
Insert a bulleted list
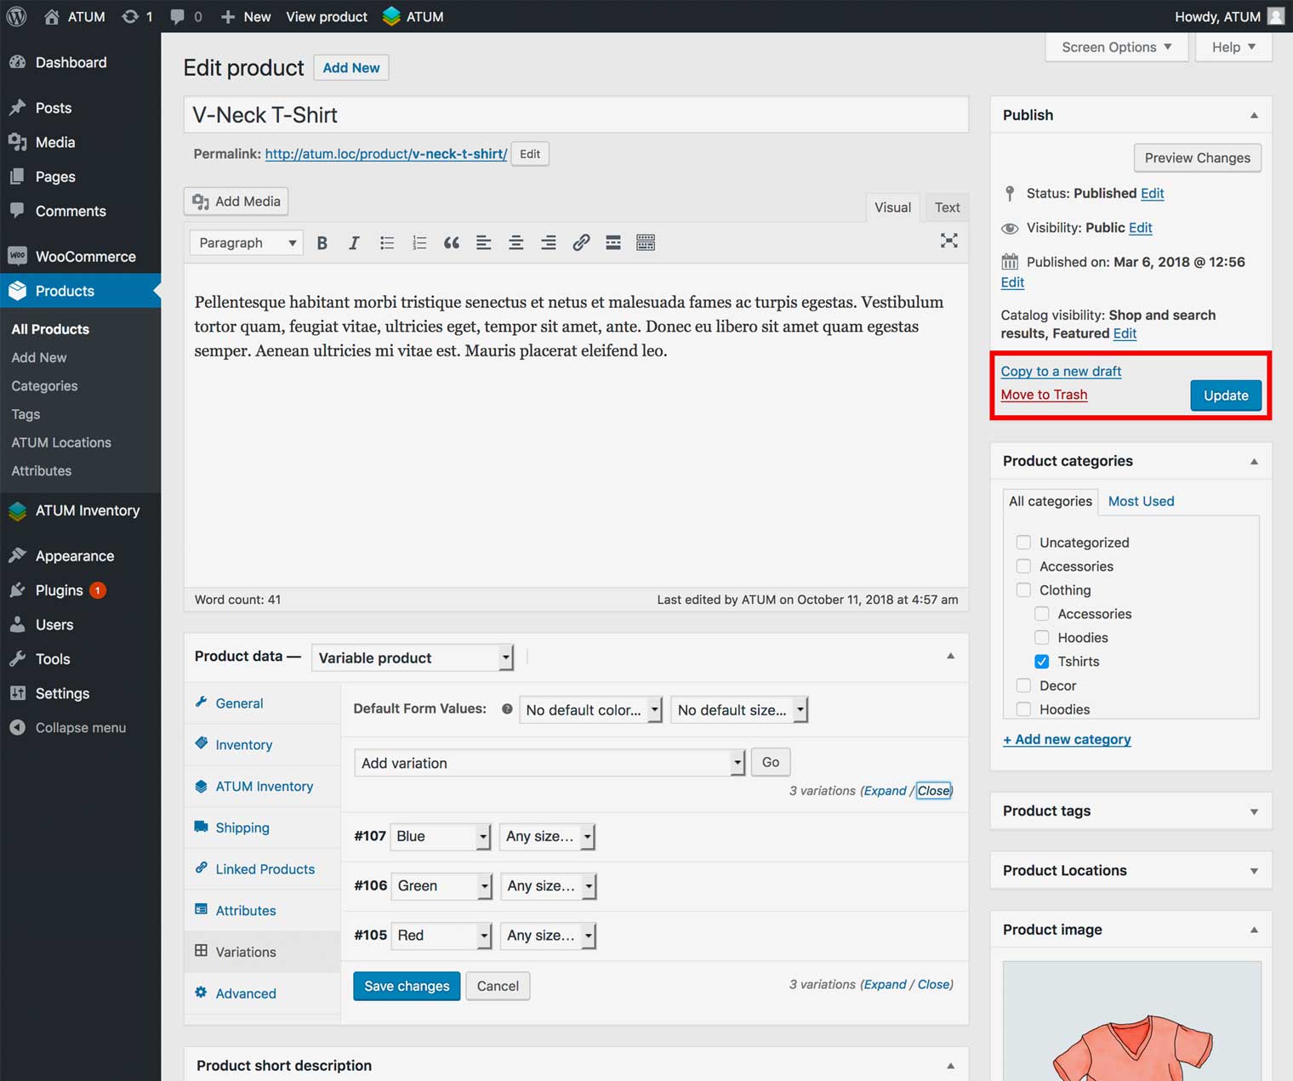point(387,243)
